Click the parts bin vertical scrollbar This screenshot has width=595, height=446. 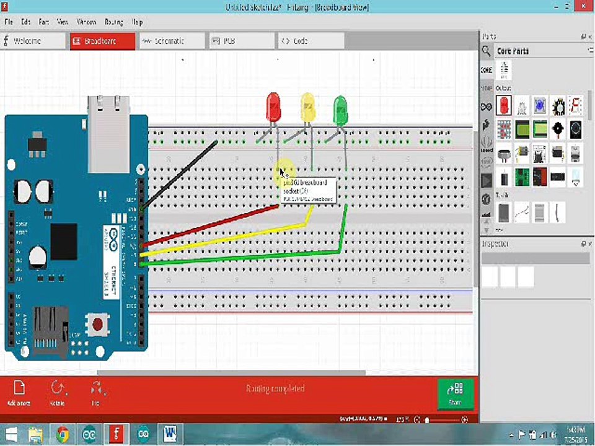(589, 106)
